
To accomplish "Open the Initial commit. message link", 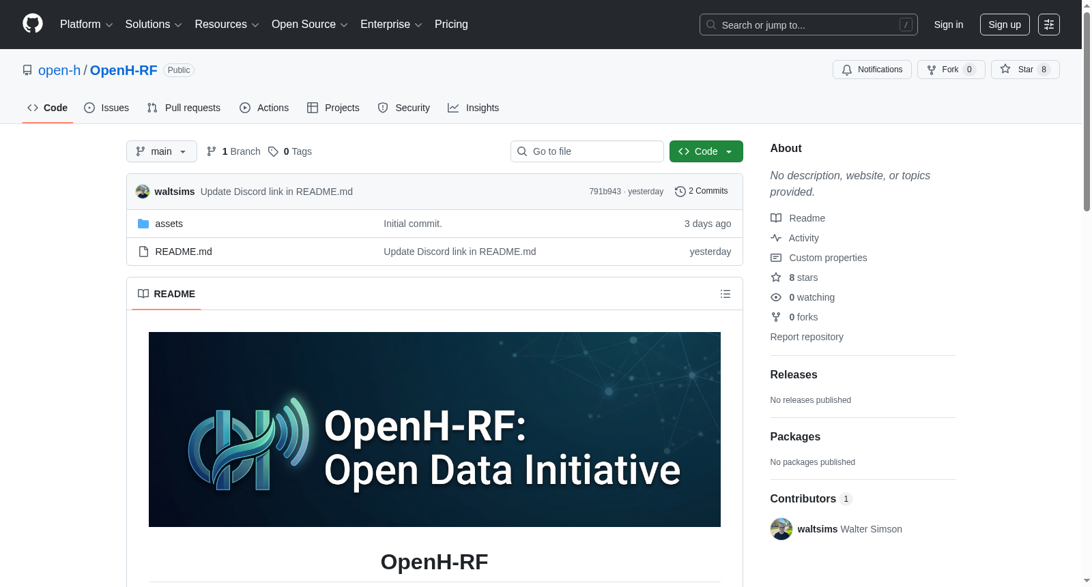I will coord(413,224).
